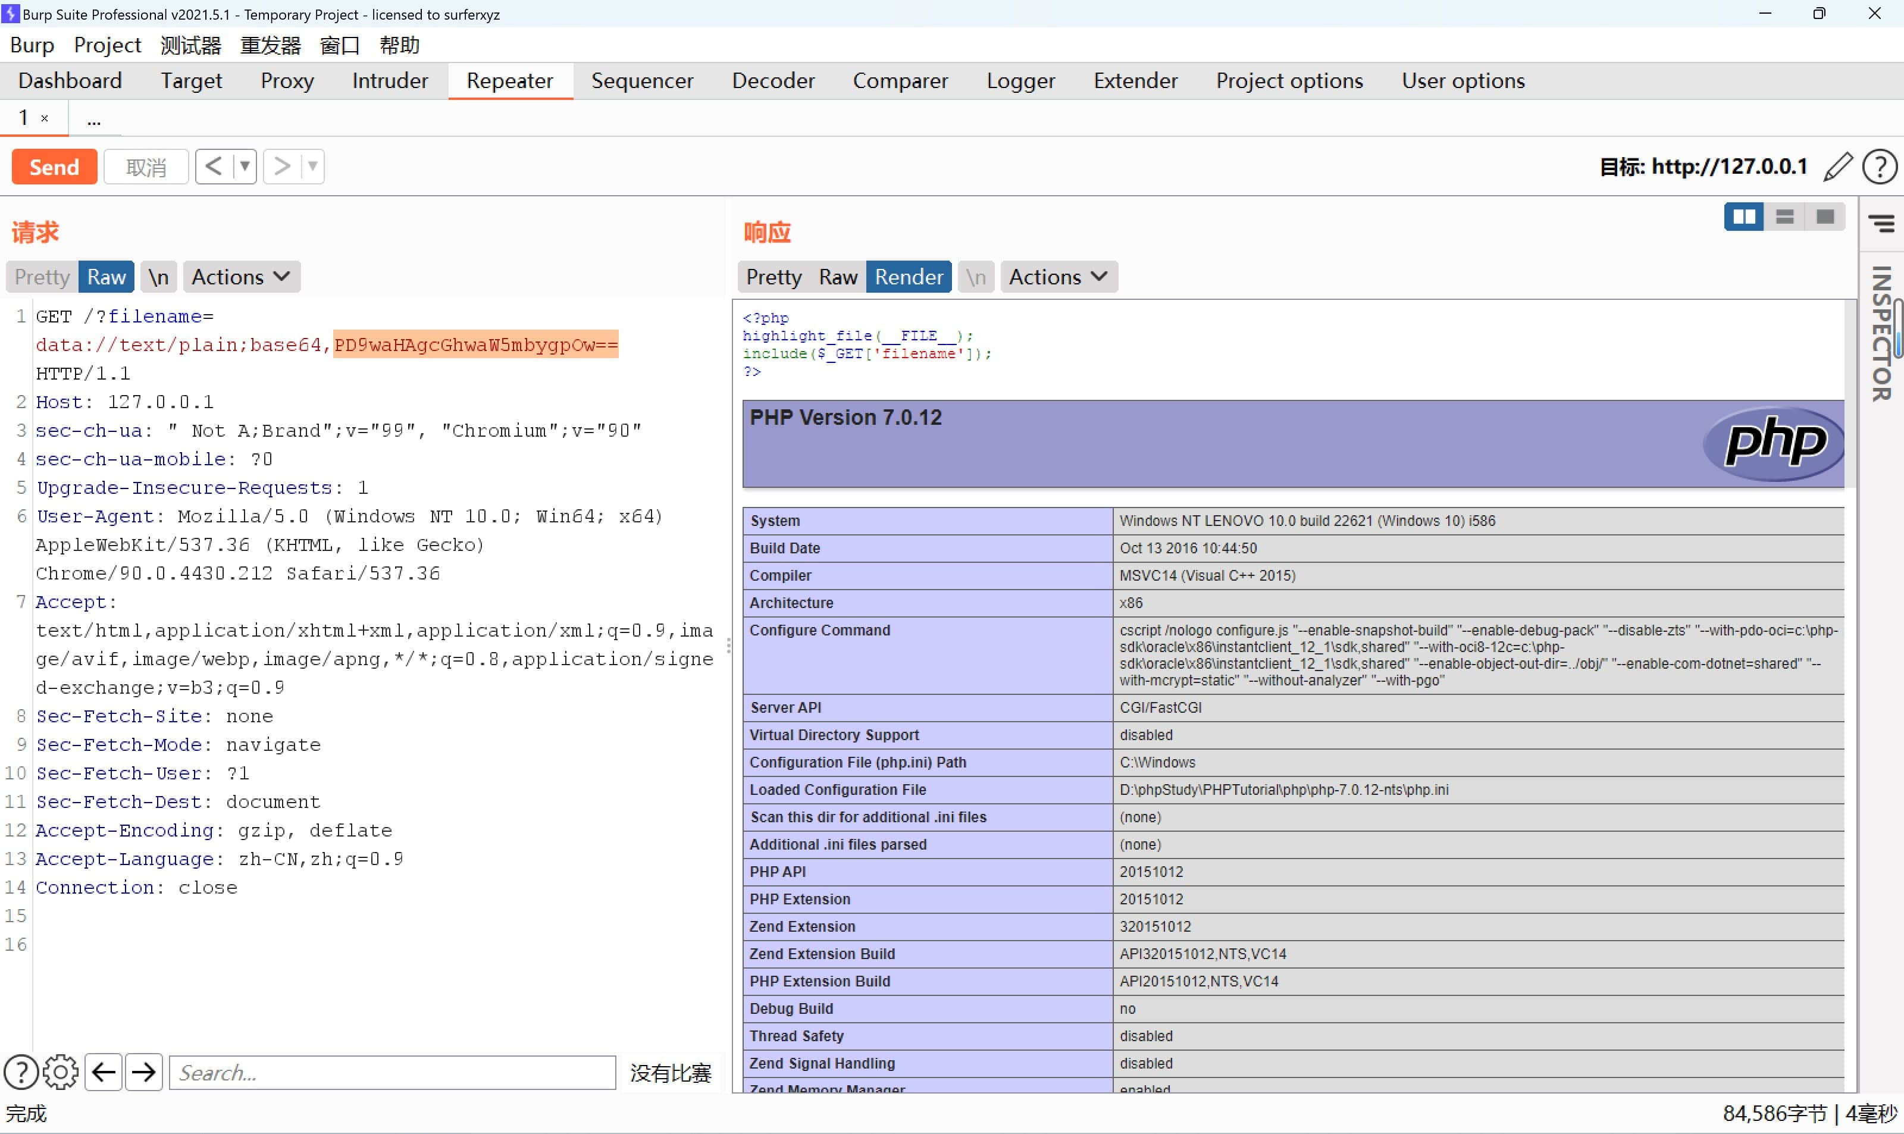Select the top-bottom split layout icon

pos(1785,217)
